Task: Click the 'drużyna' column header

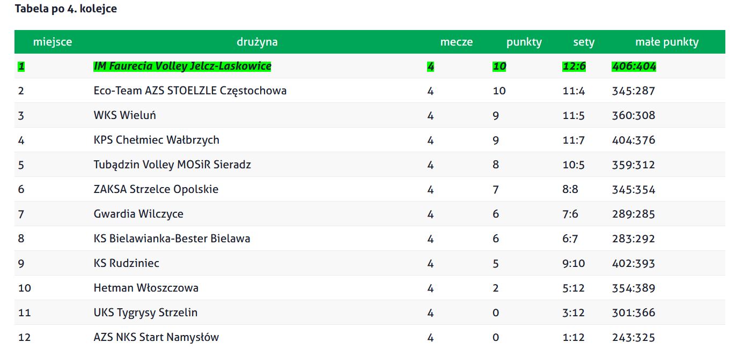Action: [257, 42]
